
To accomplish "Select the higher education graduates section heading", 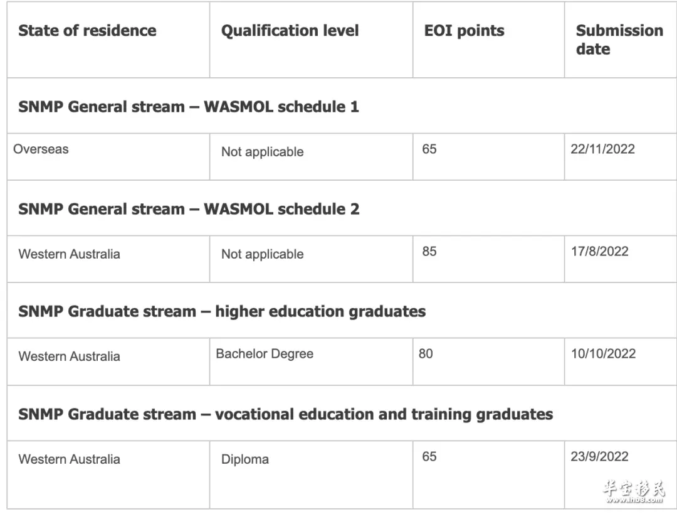I will pos(222,312).
